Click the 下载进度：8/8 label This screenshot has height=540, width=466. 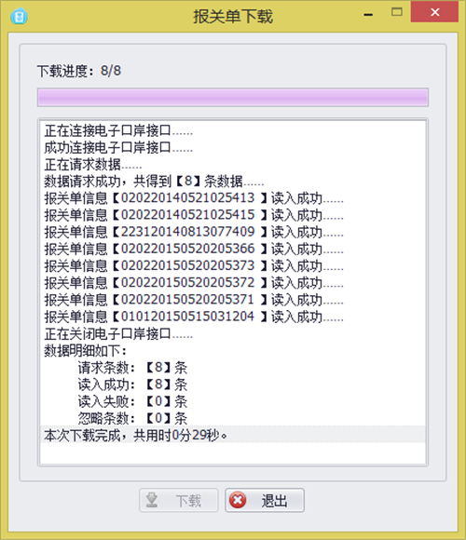[x=79, y=71]
